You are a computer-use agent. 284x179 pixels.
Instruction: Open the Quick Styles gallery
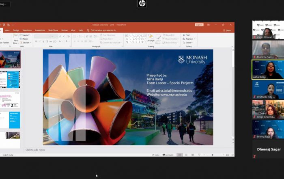coord(158,39)
